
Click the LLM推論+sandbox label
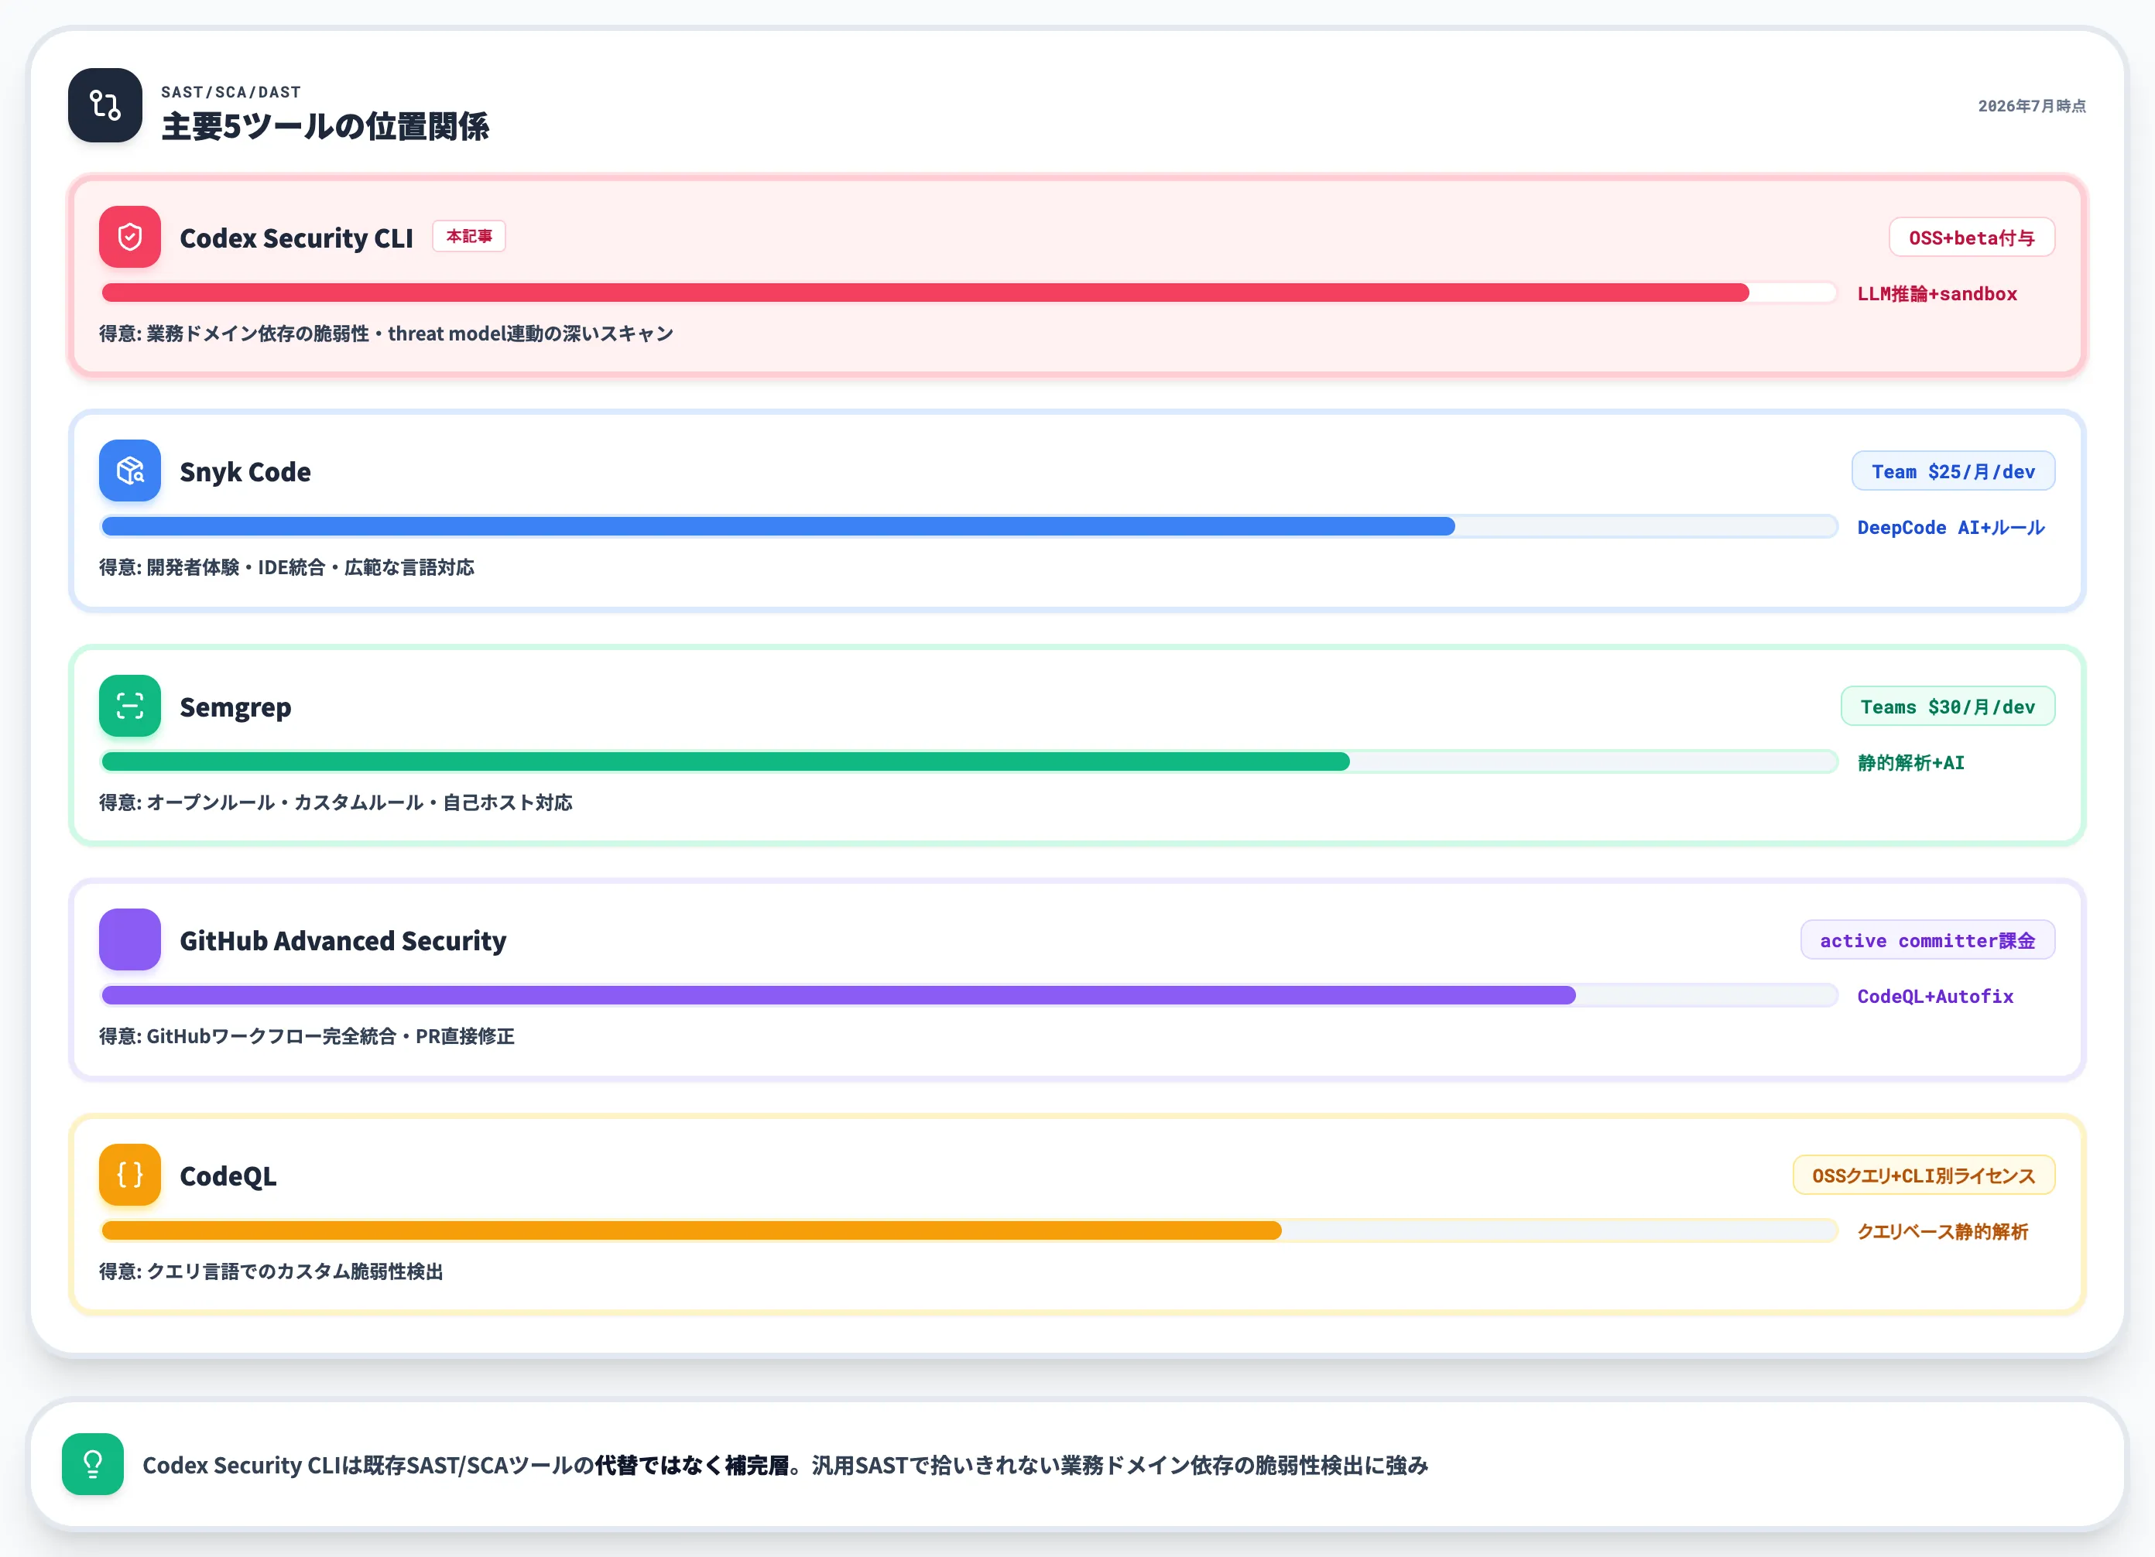pos(1937,293)
